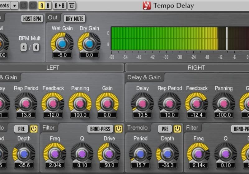Click the left Panning knob
This screenshot has width=249, height=174.
[80, 103]
